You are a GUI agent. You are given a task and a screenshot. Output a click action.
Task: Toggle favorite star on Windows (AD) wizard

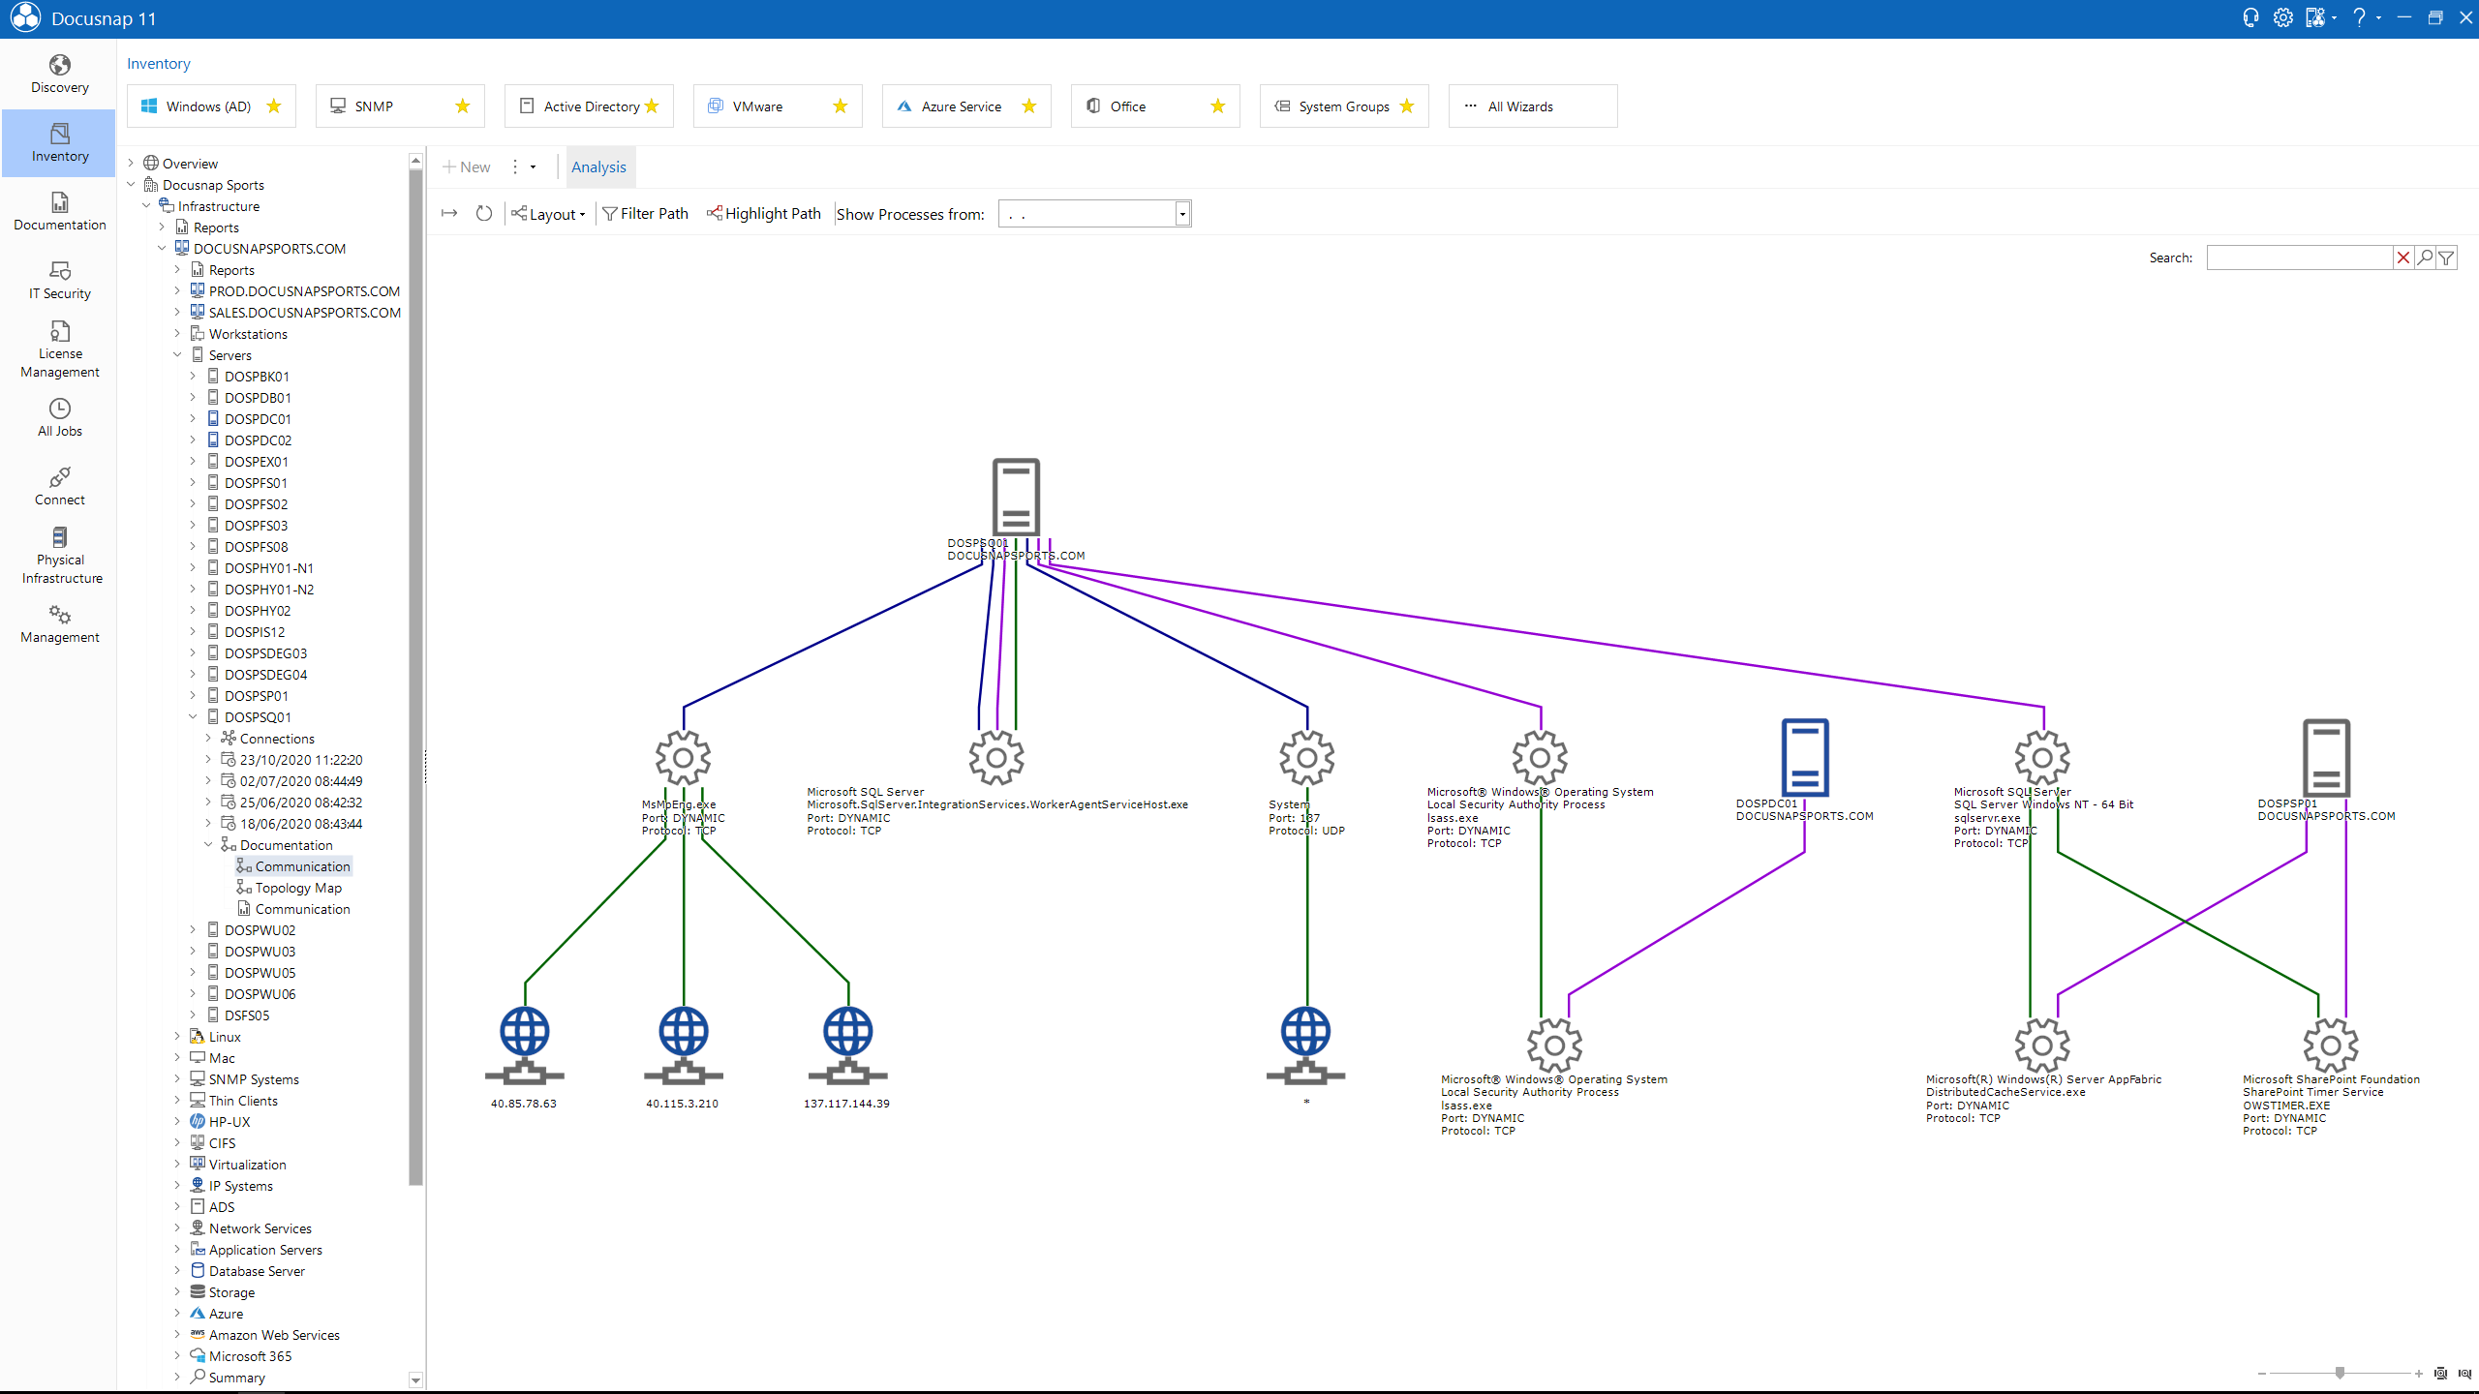tap(274, 106)
